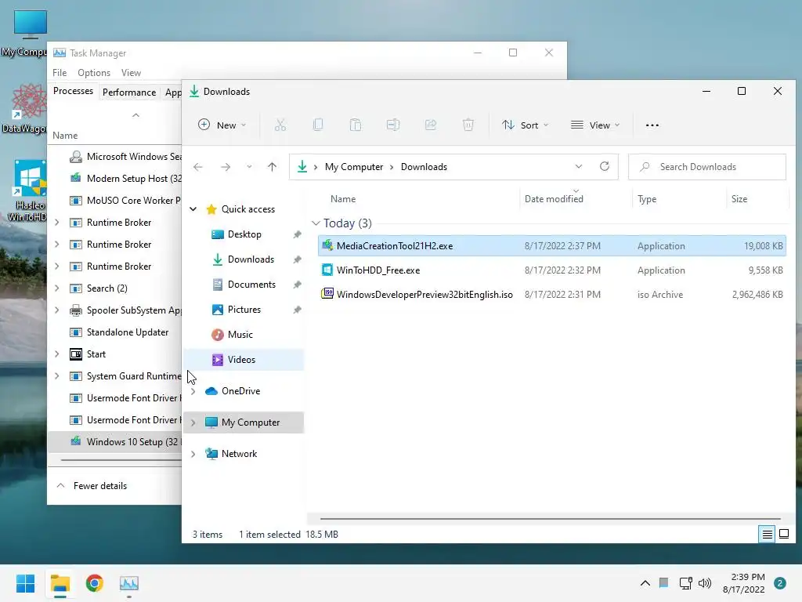
Task: Click My Computer in the address breadcrumb
Action: 354,167
